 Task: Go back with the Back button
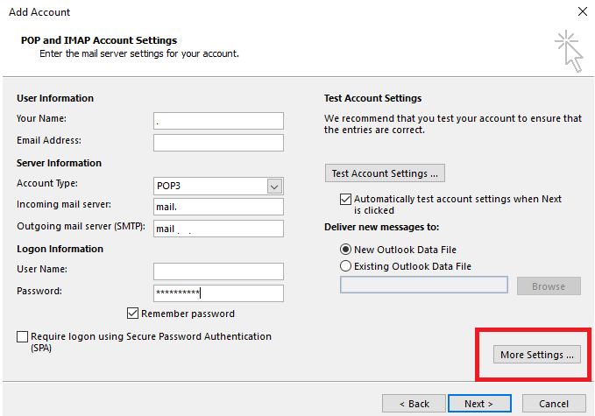pos(412,404)
